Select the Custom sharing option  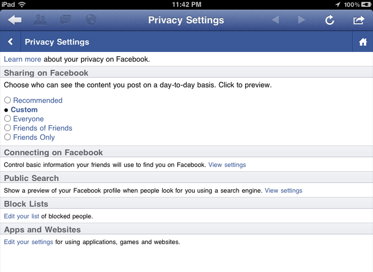point(24,110)
